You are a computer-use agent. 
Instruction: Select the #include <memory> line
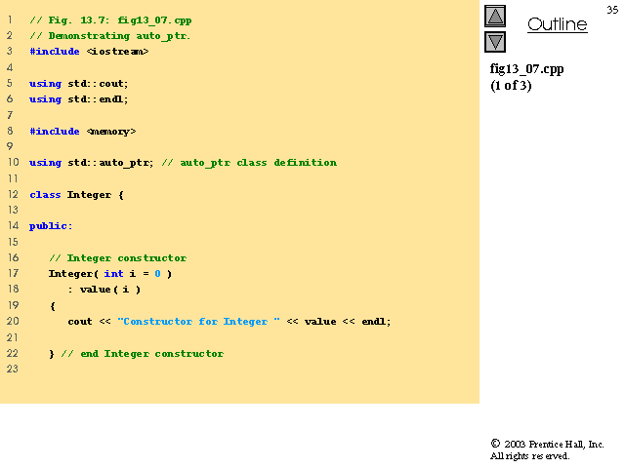[x=83, y=131]
